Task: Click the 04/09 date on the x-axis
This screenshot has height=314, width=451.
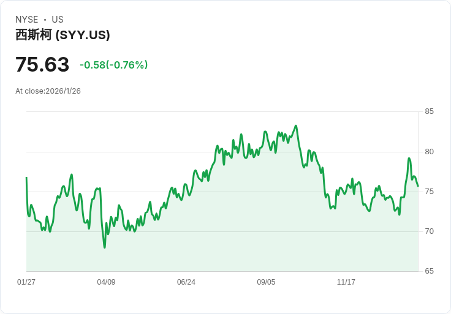Action: [x=106, y=282]
